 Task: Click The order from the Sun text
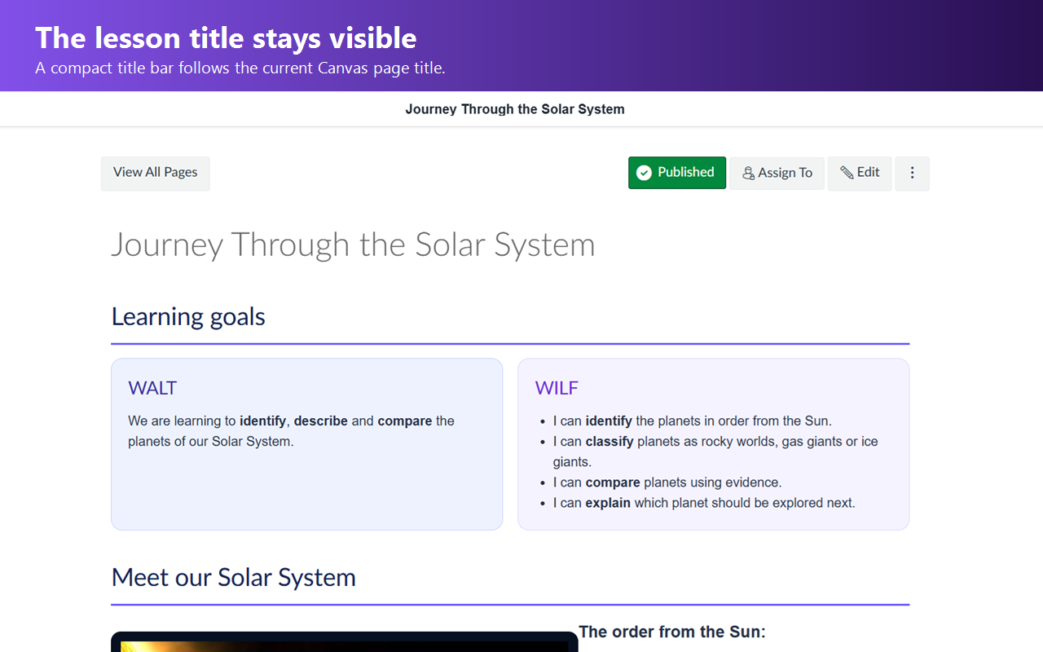tap(672, 632)
